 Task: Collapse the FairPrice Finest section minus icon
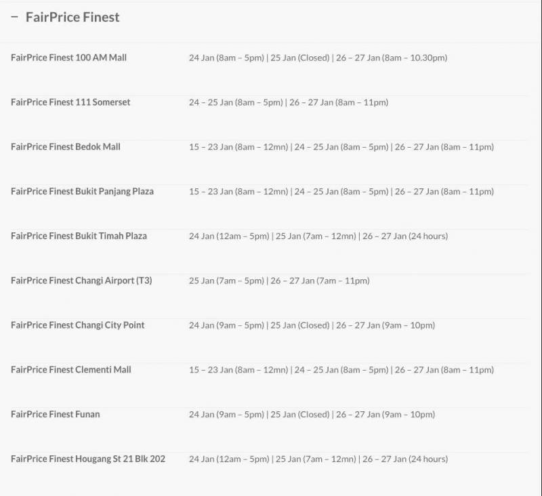[14, 18]
